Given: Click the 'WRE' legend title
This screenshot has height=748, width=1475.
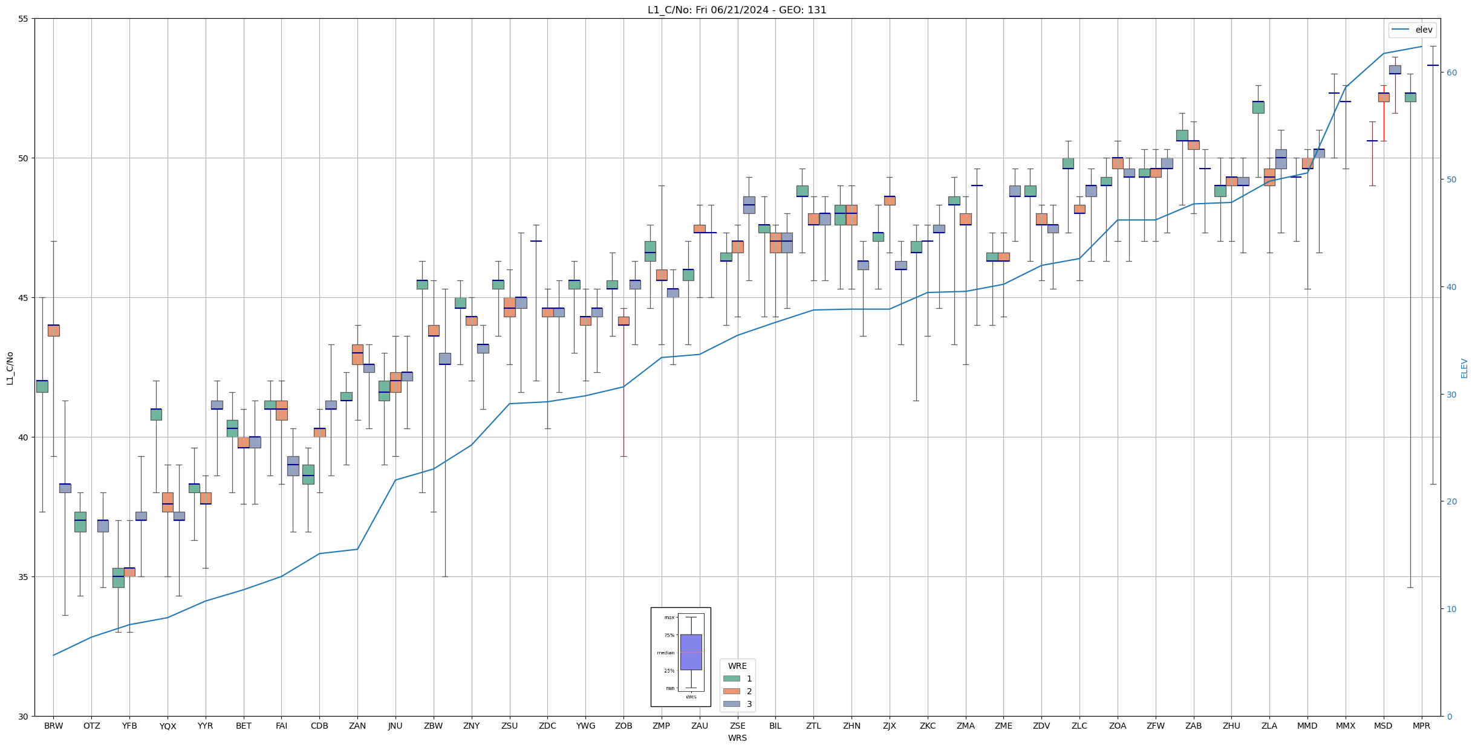Looking at the screenshot, I should pyautogui.click(x=737, y=666).
